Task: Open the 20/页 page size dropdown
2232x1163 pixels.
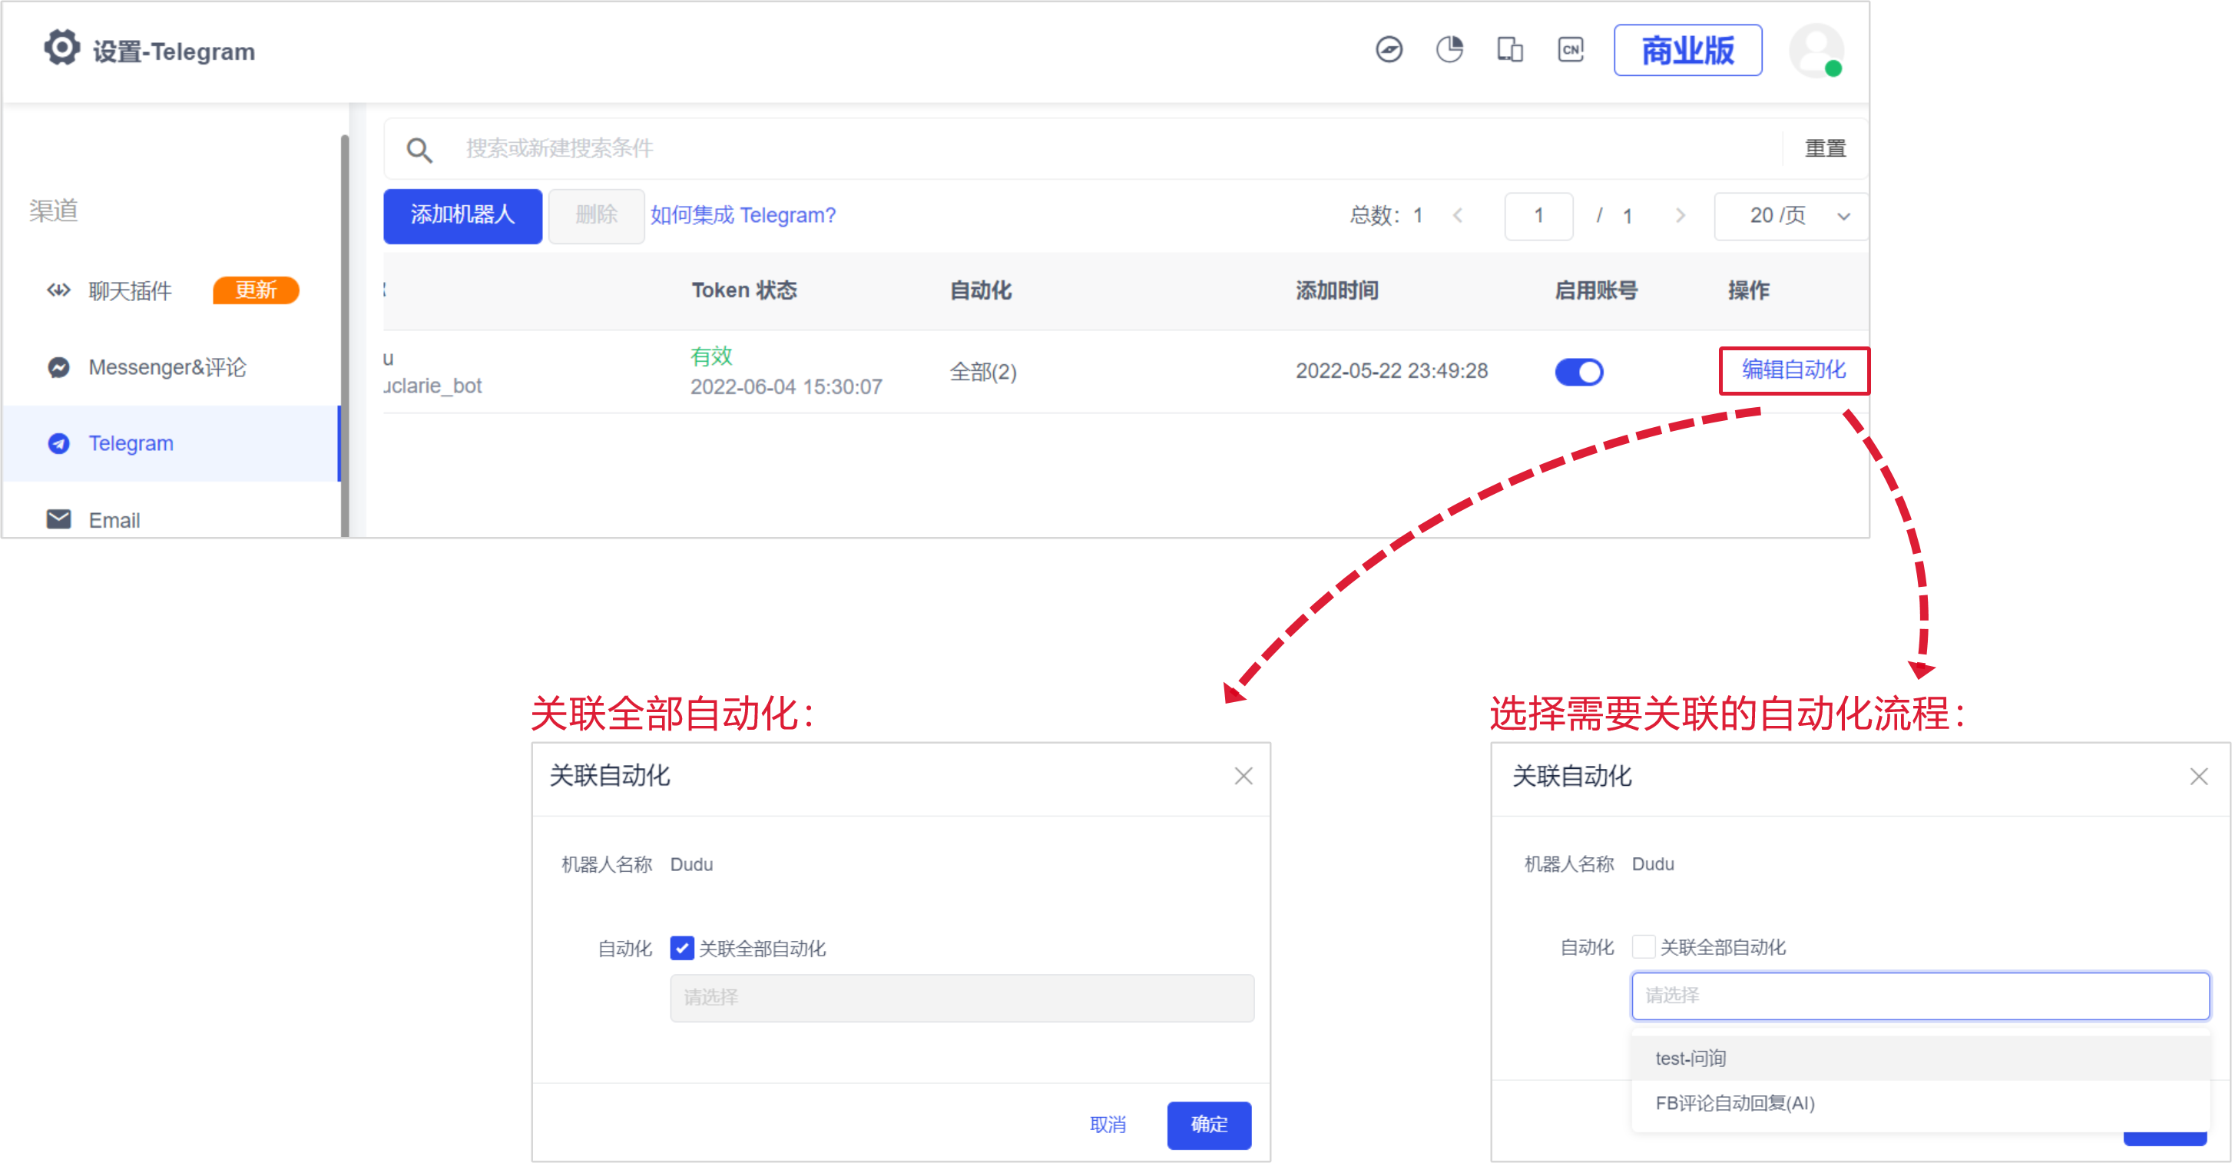Action: pos(1790,216)
